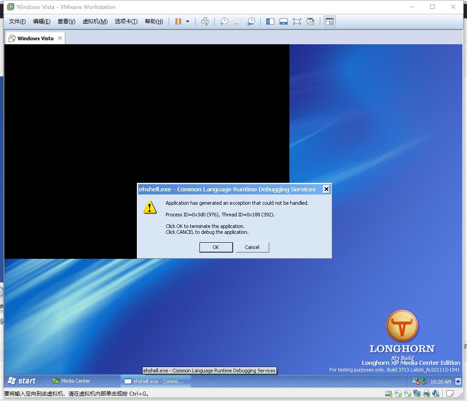Image resolution: width=467 pixels, height=401 pixels.
Task: Click the black Media Center window area
Action: pyautogui.click(x=147, y=113)
